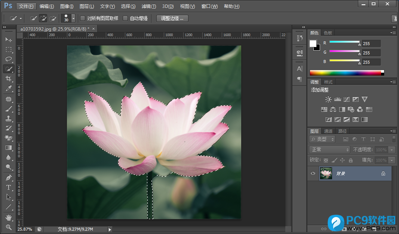Select the Clone Stamp tool

[x=9, y=118]
